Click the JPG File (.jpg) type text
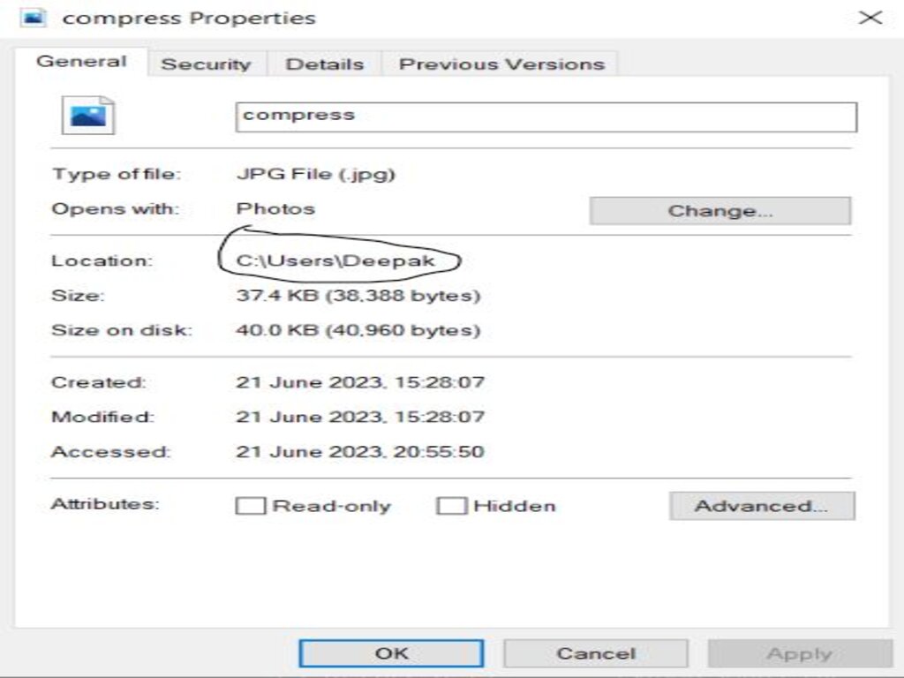The height and width of the screenshot is (678, 904). (x=316, y=174)
